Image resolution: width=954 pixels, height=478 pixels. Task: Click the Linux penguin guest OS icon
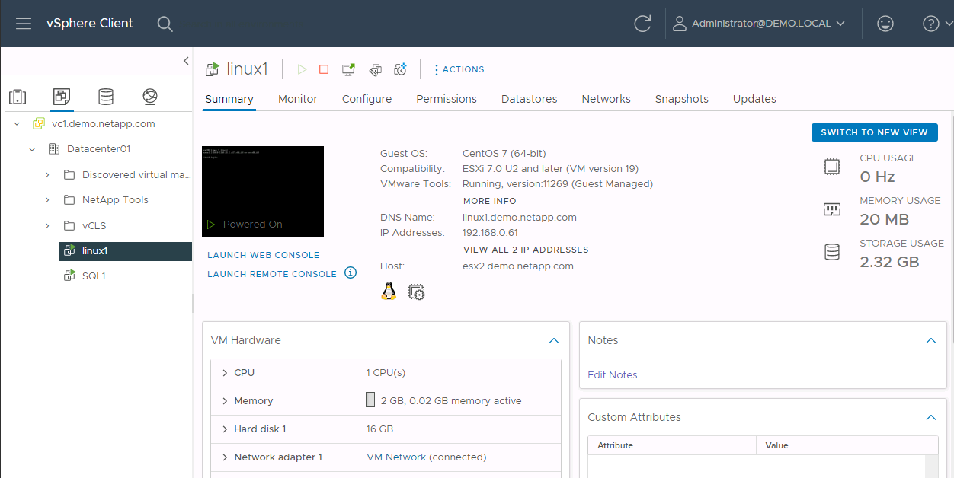pos(389,291)
